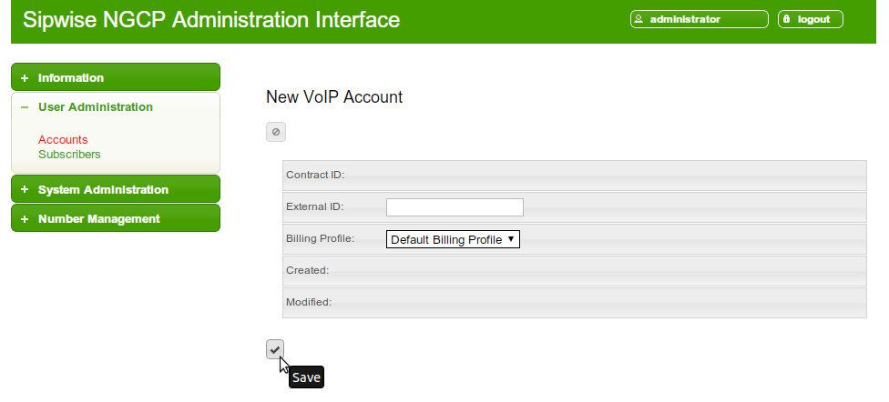Click the logout button
The height and width of the screenshot is (402, 889).
[x=810, y=19]
